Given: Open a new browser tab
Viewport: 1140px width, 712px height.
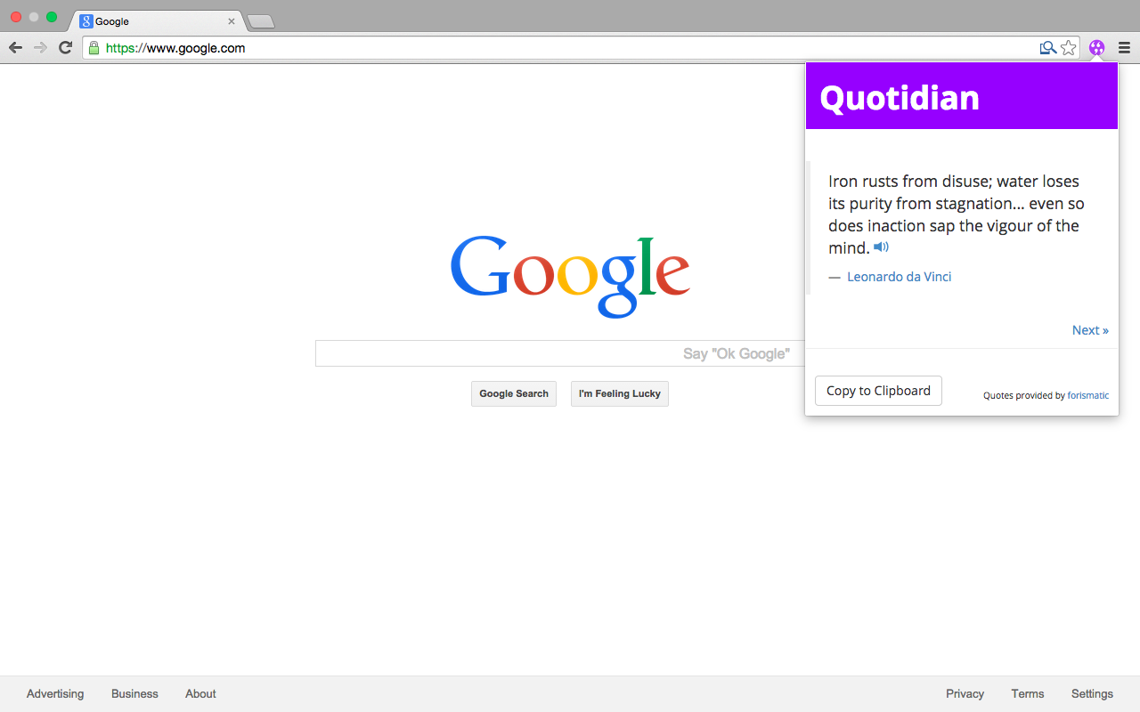Looking at the screenshot, I should (x=259, y=20).
